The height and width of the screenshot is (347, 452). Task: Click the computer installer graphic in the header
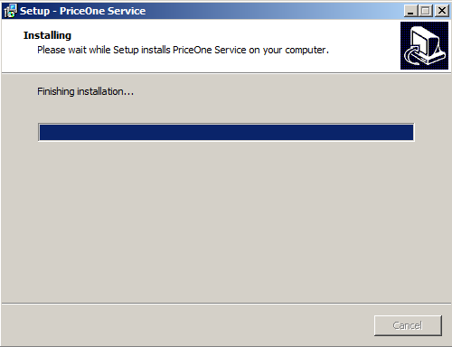pyautogui.click(x=424, y=45)
